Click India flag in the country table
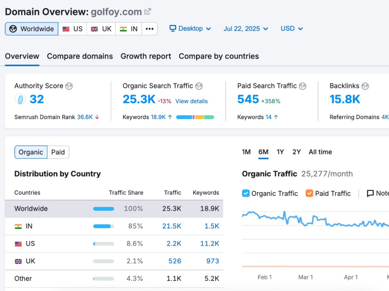 point(18,226)
